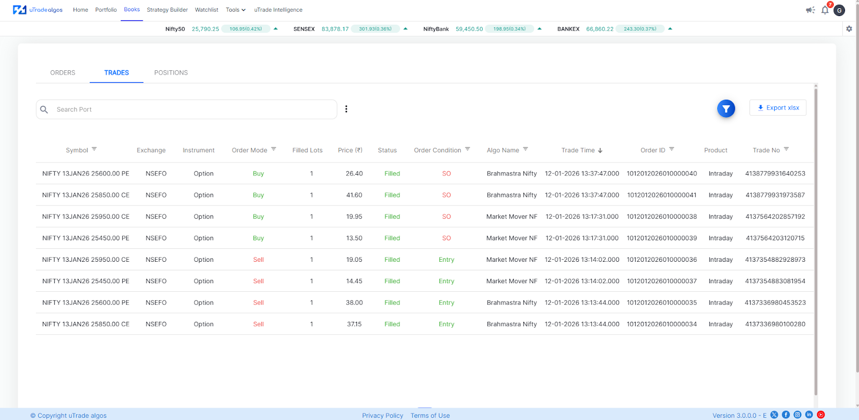Switch to the POSITIONS tab

pos(171,72)
